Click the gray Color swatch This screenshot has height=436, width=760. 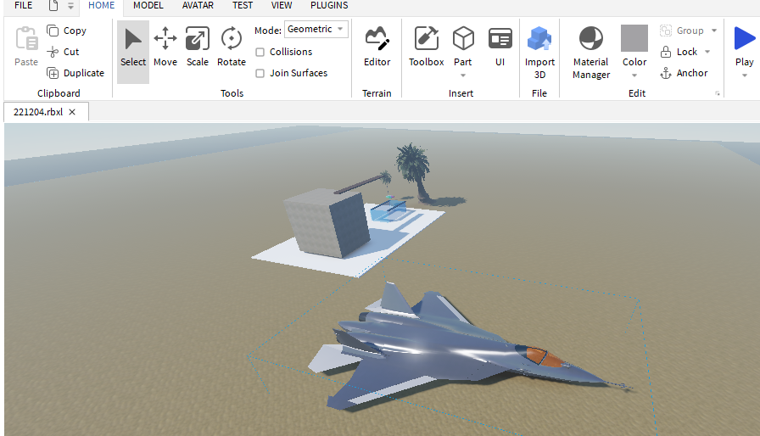pos(634,38)
